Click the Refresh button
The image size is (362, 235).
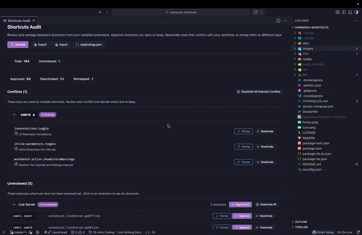(18, 44)
